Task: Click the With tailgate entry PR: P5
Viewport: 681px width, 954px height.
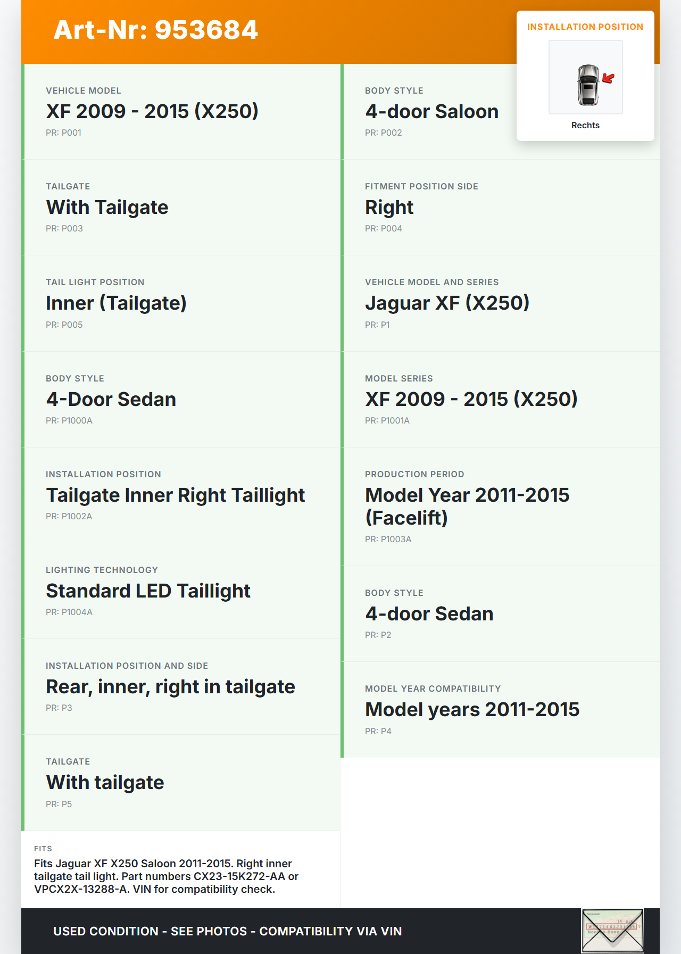Action: click(x=105, y=783)
